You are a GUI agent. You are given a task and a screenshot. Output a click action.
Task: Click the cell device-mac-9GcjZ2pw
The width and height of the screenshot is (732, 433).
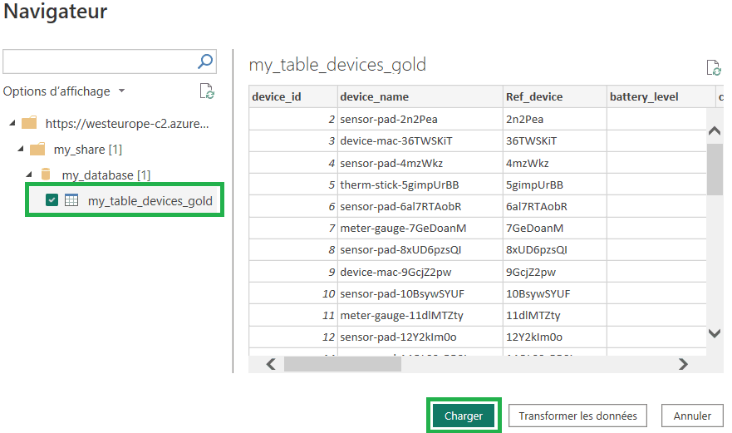tap(420, 272)
